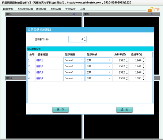
Task: Click the 显示标题 column header
Action: (43, 54)
